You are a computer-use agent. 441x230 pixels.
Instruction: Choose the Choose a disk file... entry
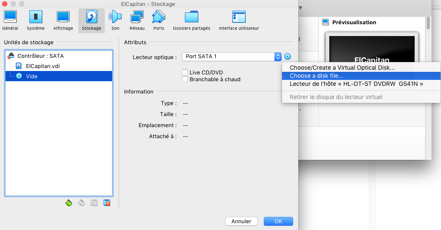click(x=361, y=76)
